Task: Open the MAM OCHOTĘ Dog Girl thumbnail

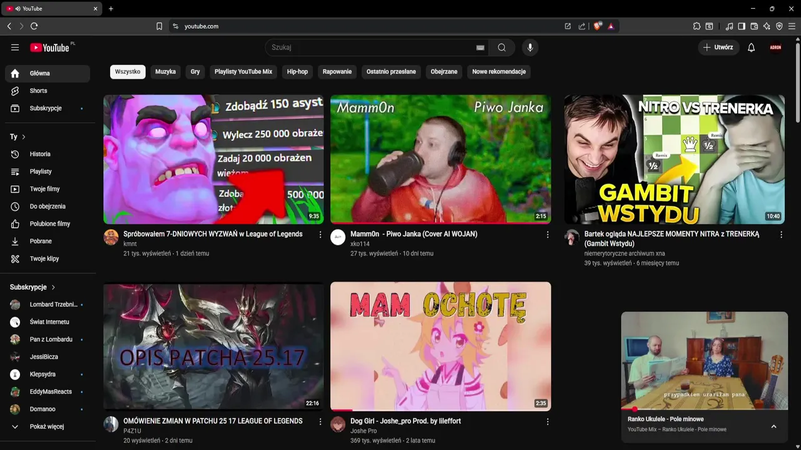Action: tap(441, 346)
